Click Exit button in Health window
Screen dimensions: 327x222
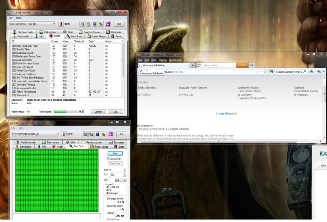coord(119,24)
